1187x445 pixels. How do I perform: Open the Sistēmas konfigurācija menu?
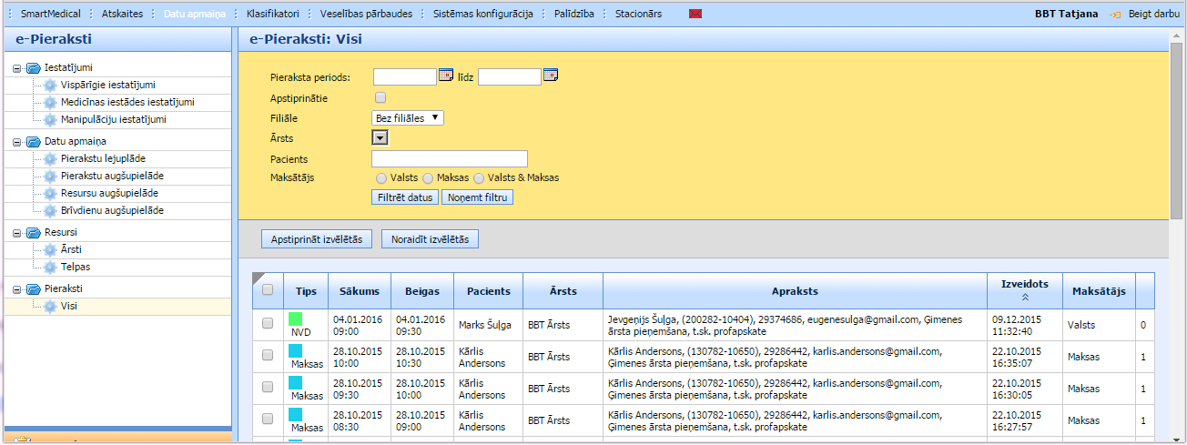coord(482,15)
